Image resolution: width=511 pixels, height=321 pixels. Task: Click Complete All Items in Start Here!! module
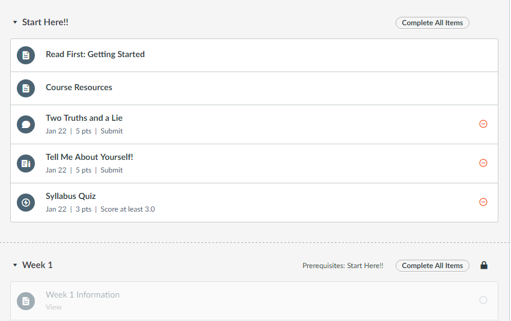(432, 23)
